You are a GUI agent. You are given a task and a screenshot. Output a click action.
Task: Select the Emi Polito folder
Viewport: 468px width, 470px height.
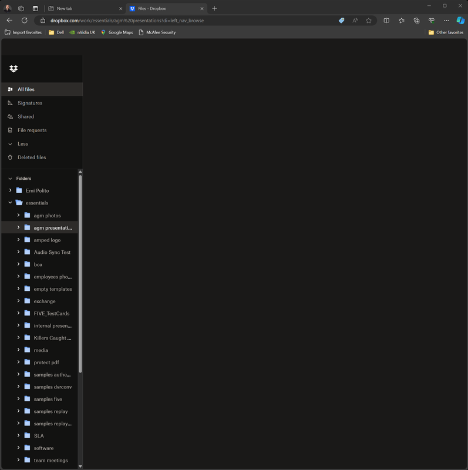click(x=37, y=190)
